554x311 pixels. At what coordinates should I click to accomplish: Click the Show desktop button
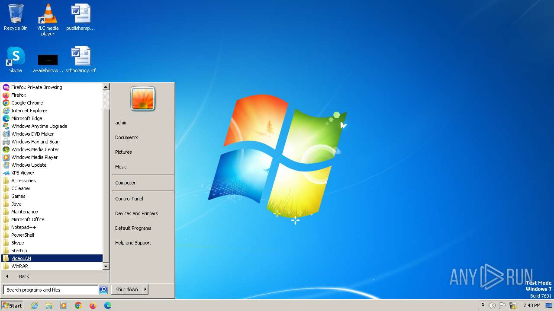549,305
